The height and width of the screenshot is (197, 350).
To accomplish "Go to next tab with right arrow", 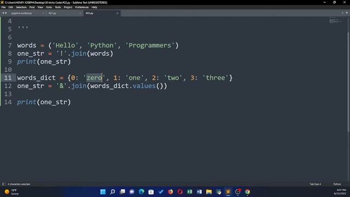I will [6, 13].
